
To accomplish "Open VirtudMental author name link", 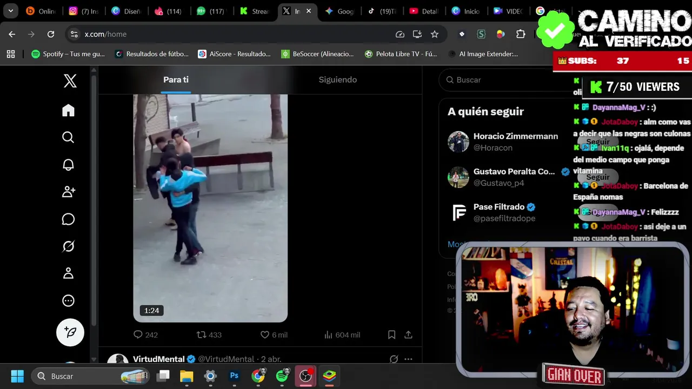I will pos(158,359).
